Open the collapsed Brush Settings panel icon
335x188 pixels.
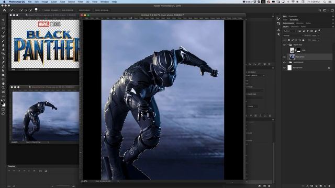click(x=278, y=19)
